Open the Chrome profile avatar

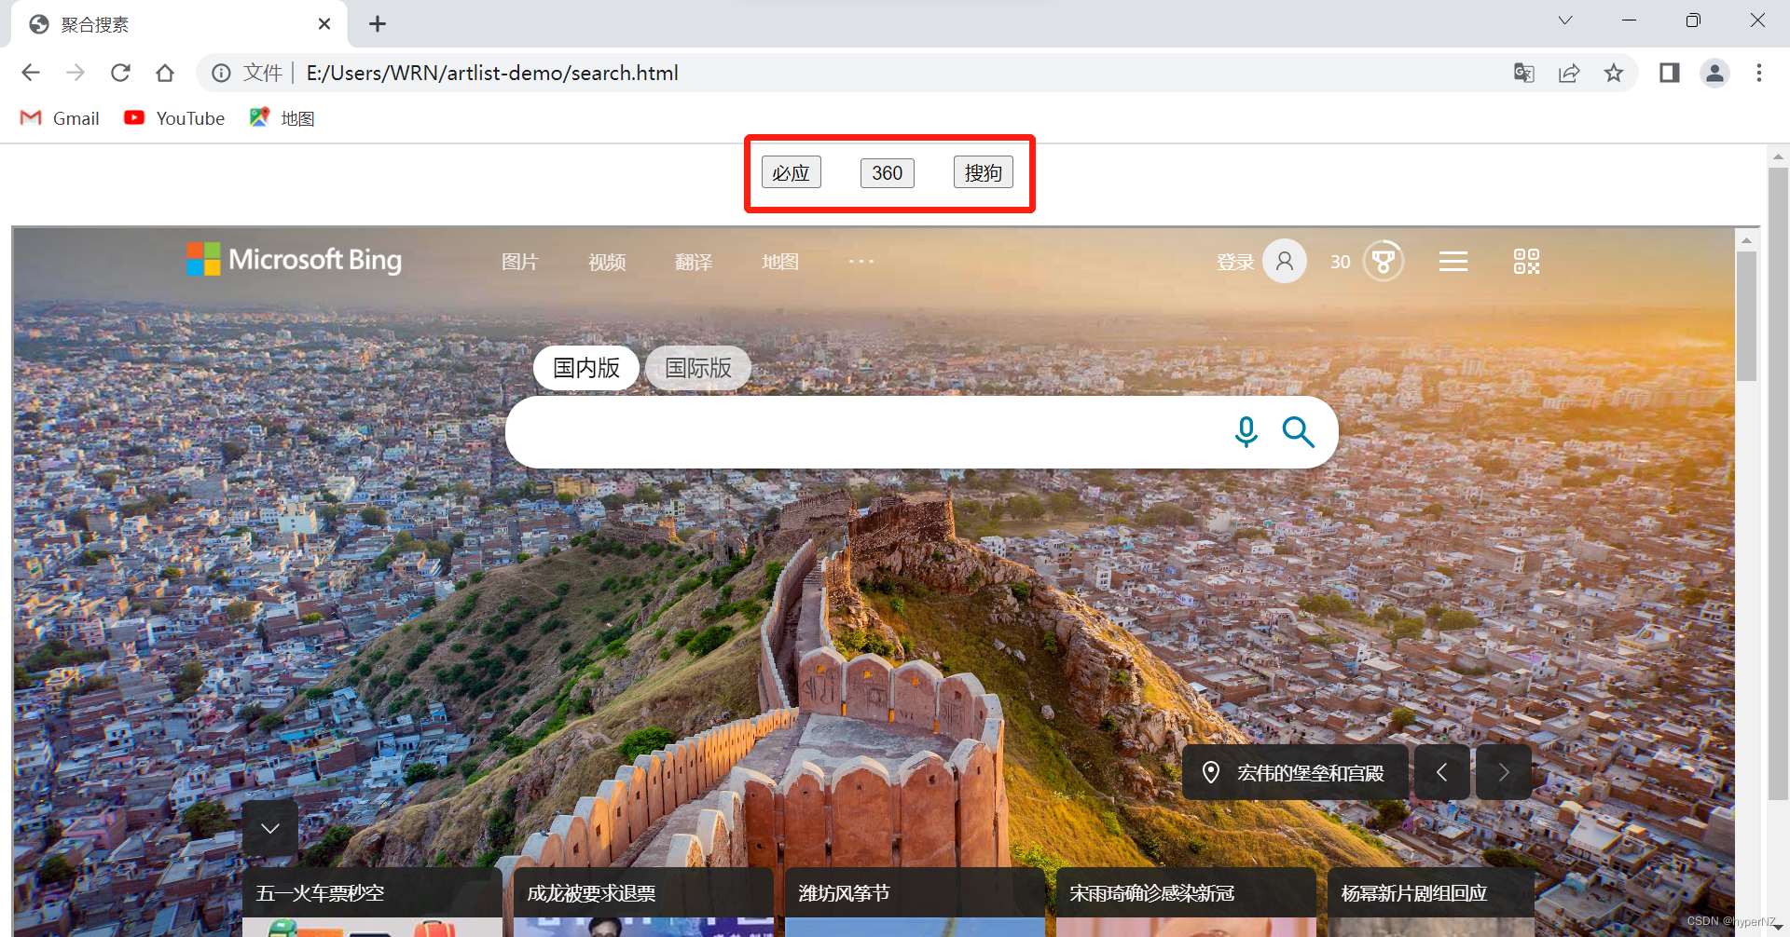point(1714,73)
